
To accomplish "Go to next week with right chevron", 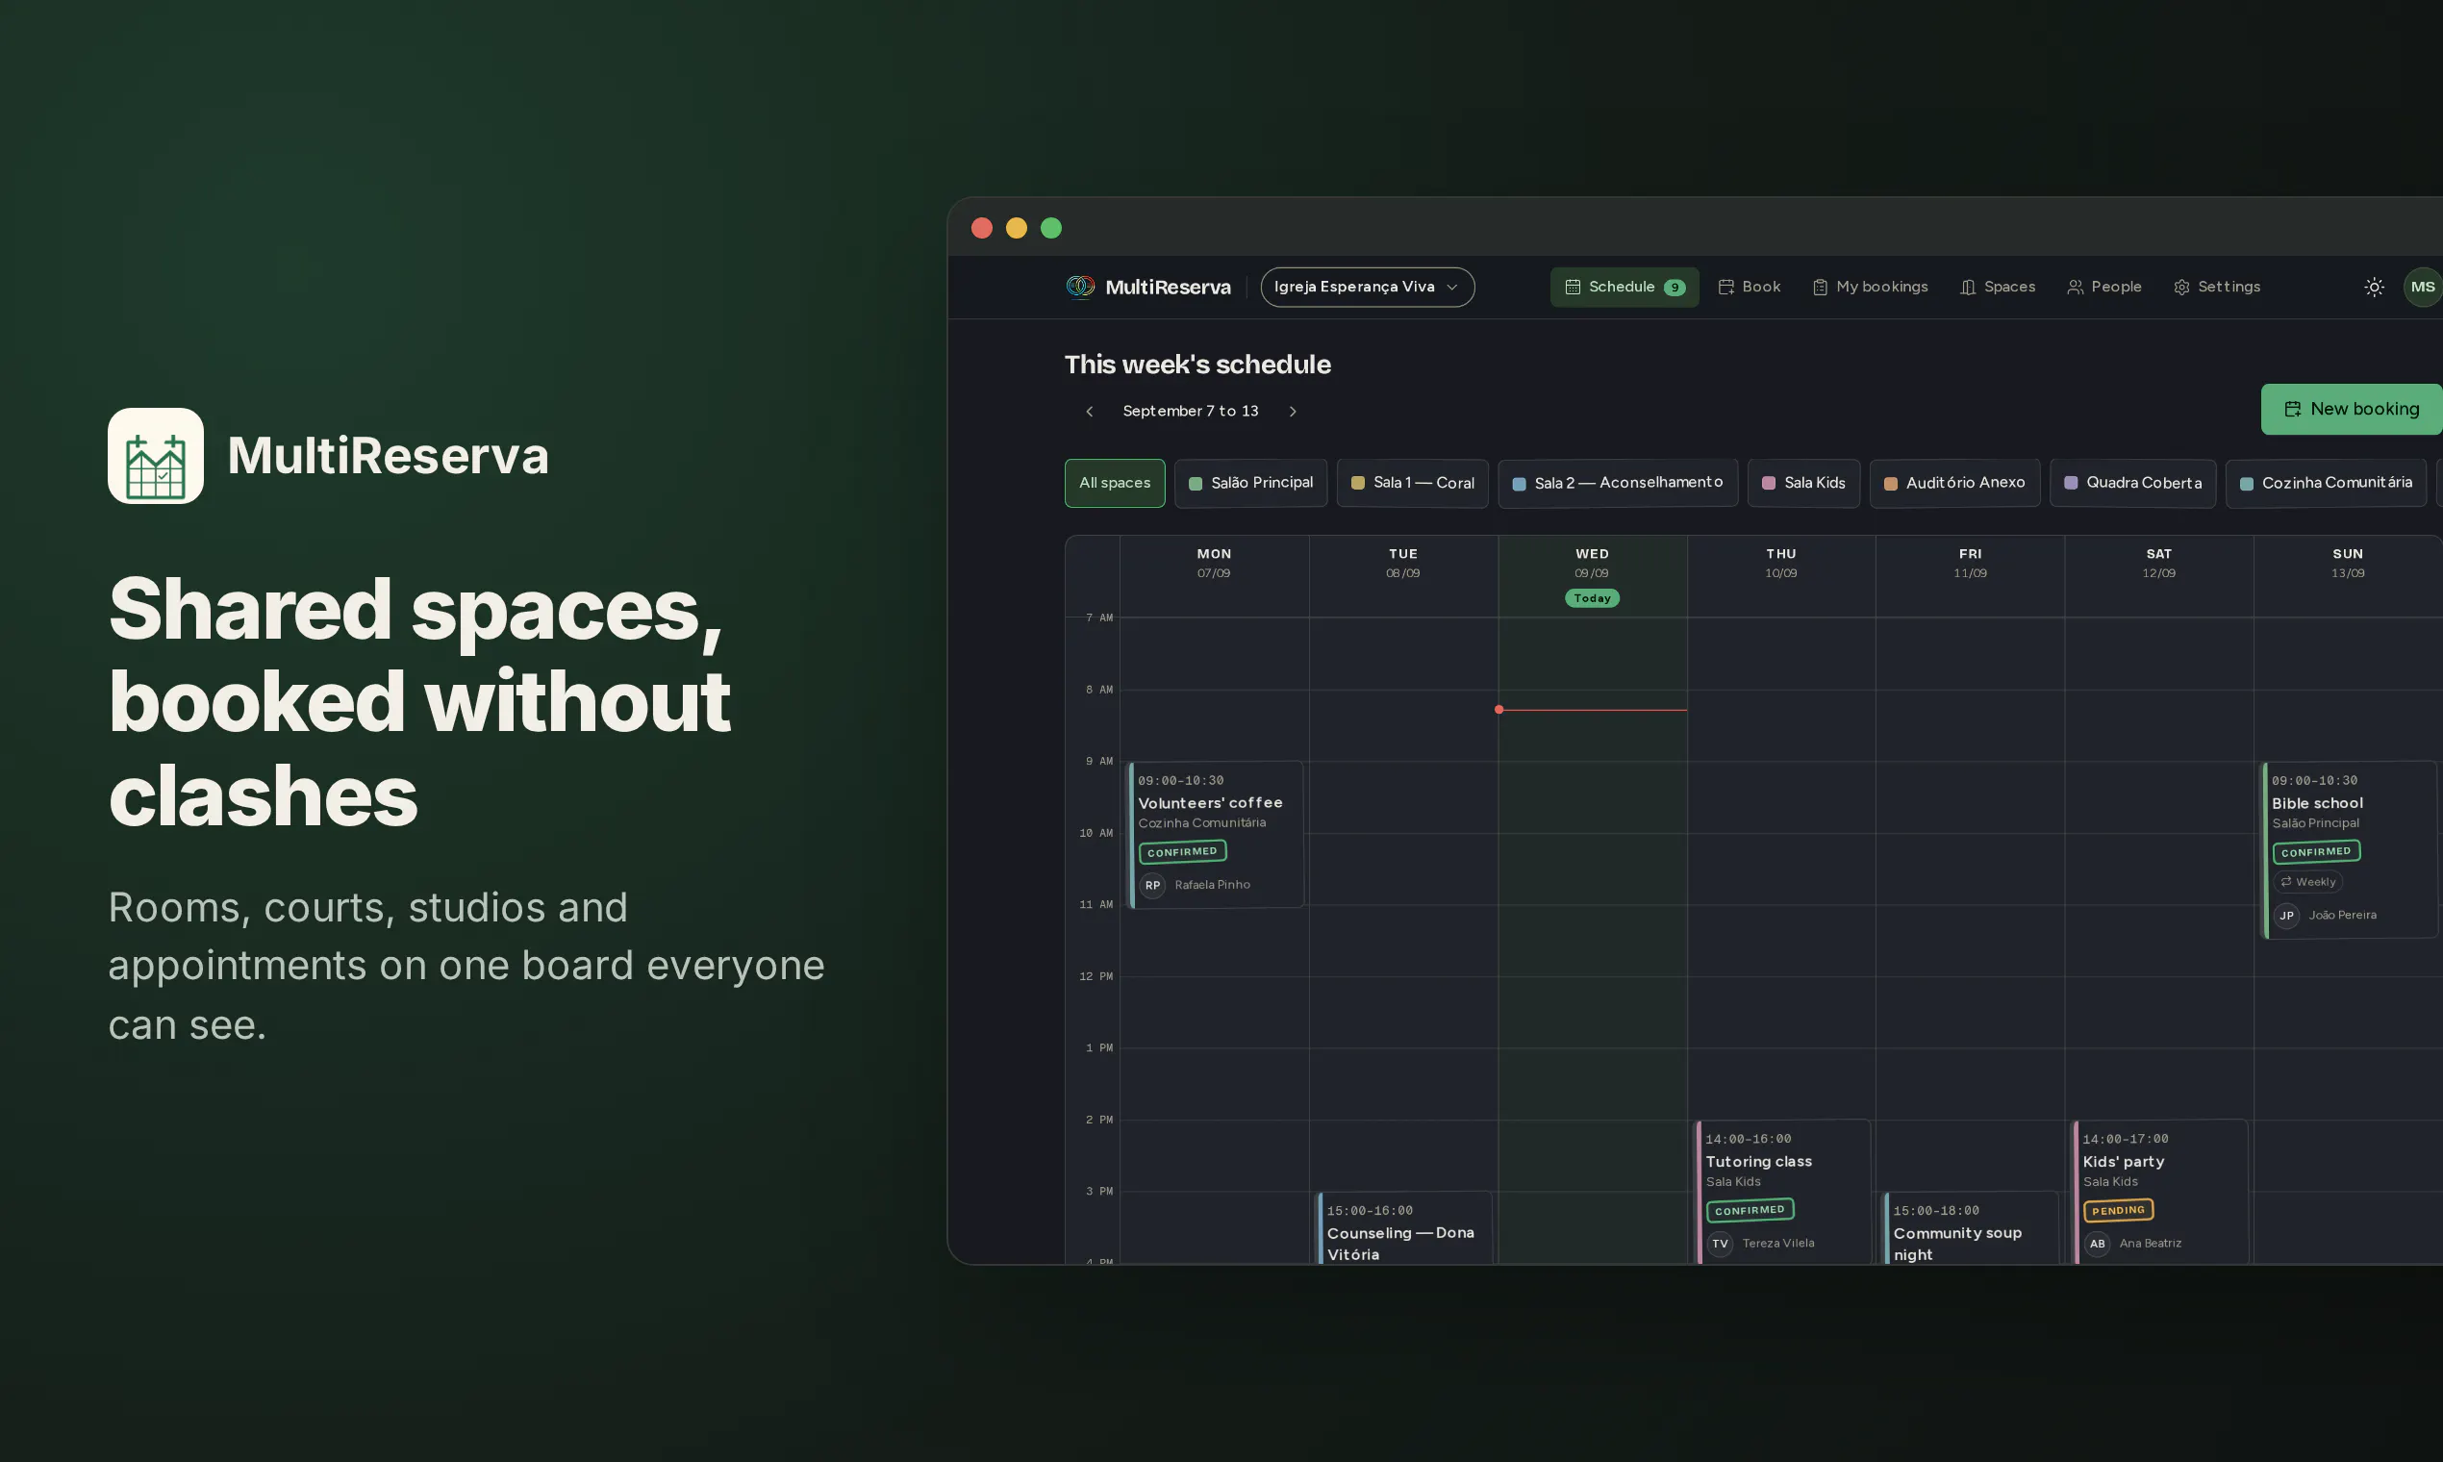I will [1293, 412].
